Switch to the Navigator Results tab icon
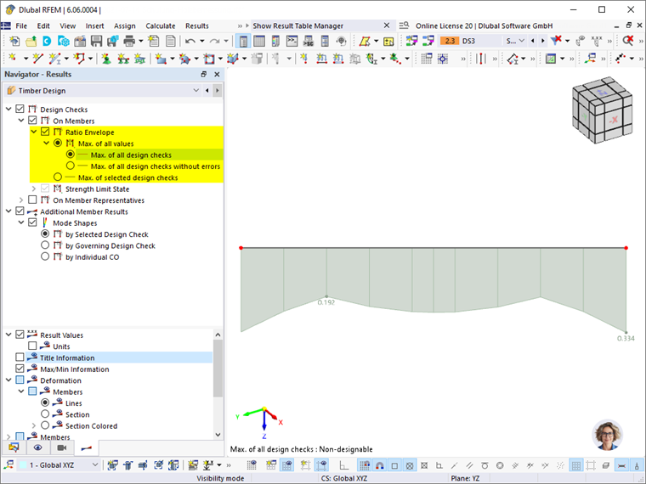The width and height of the screenshot is (646, 484). coord(87,447)
